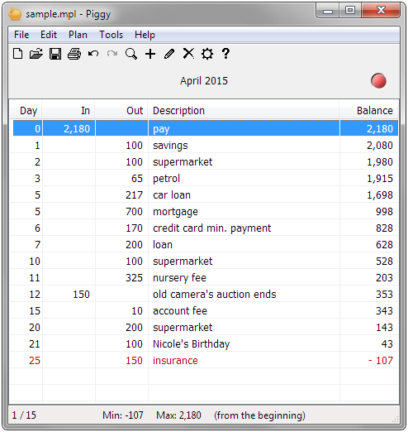Select the 'mortgage' row
Screen dimensions: 408x432
pyautogui.click(x=204, y=211)
